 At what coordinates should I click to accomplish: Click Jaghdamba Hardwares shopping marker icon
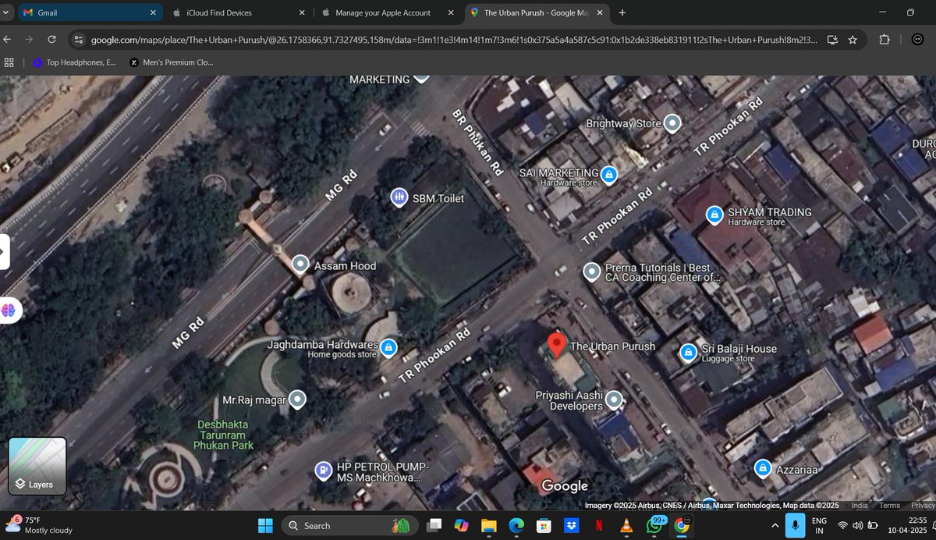pos(388,348)
